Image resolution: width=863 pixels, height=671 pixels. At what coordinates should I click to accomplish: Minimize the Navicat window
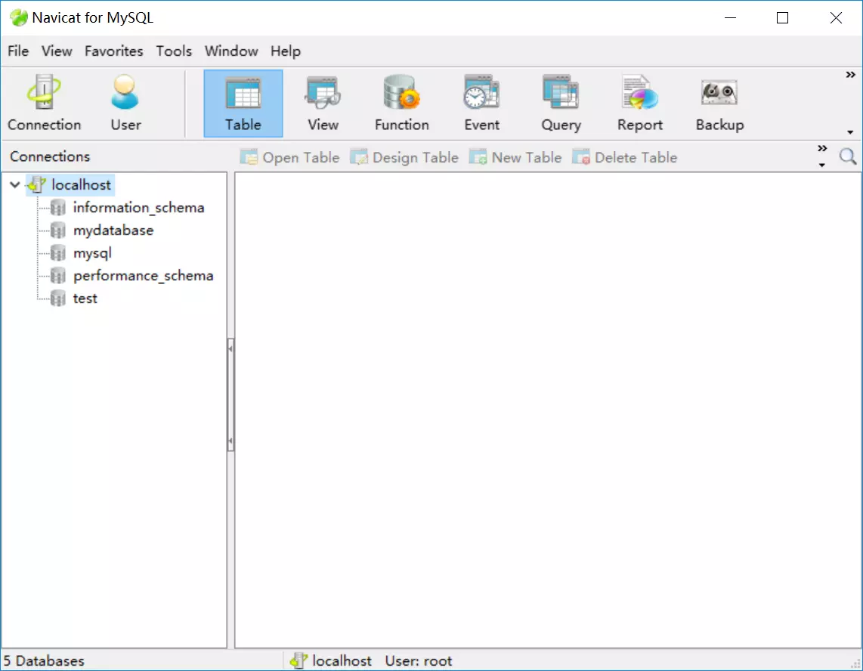click(730, 17)
